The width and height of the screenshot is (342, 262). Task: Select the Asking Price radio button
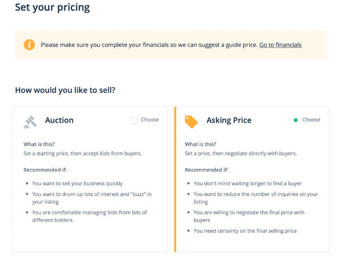point(296,120)
